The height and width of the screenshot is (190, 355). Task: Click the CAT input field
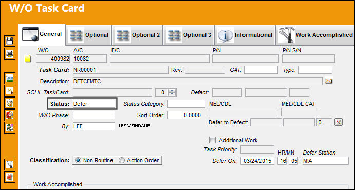point(261,70)
